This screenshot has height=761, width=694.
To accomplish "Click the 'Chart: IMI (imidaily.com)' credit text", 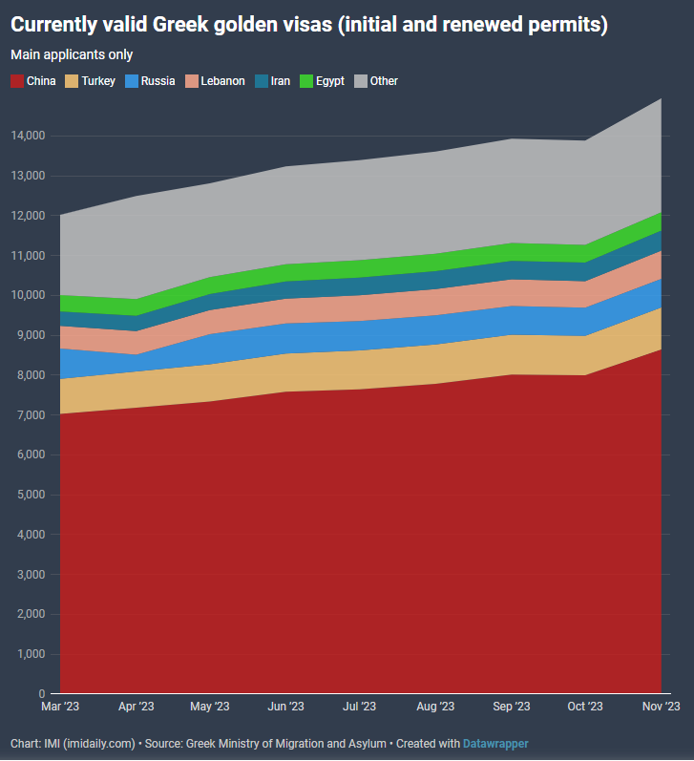I will click(x=73, y=744).
